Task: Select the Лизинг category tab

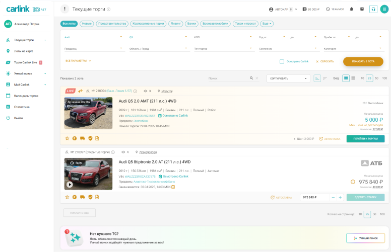Action: click(x=175, y=24)
